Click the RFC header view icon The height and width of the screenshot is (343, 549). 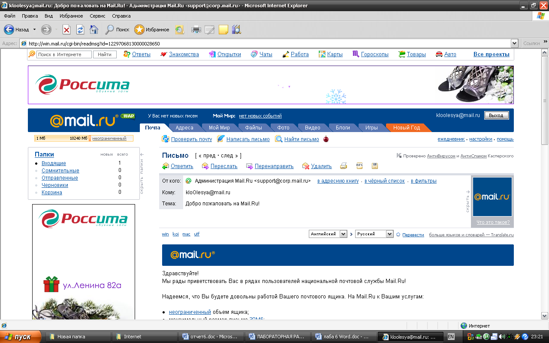coord(360,165)
